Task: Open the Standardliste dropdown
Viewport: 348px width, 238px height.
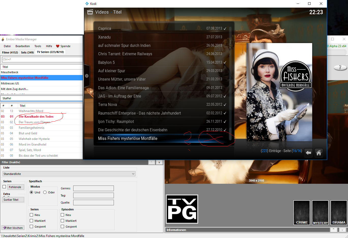Action: click(x=69, y=174)
